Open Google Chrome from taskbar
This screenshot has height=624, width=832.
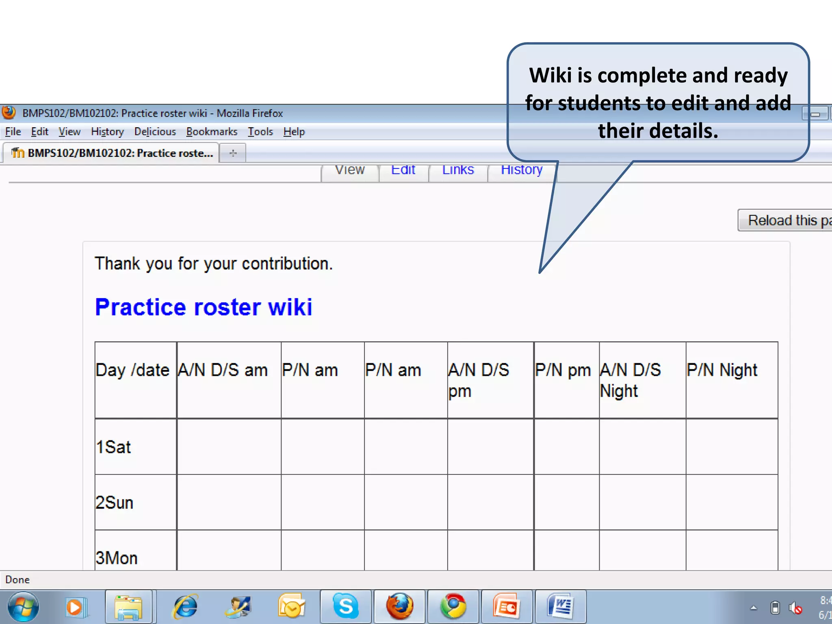pyautogui.click(x=453, y=607)
